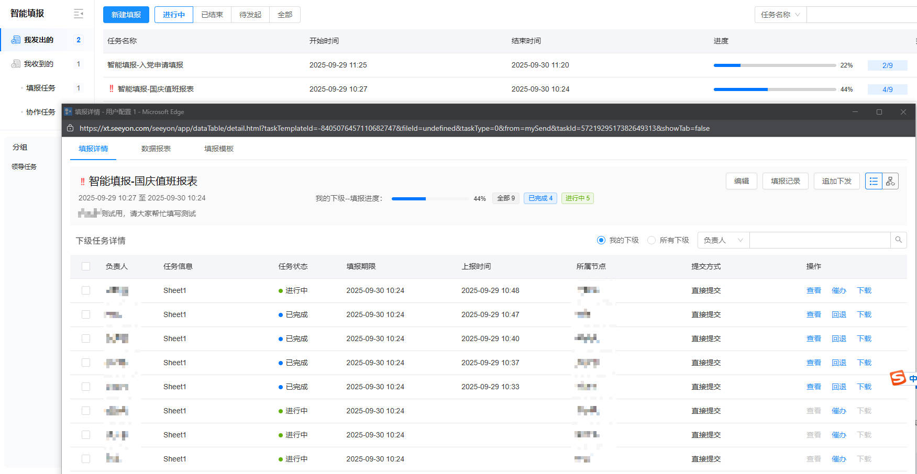Click the 我收到的 sidebar icon
917x474 pixels.
(x=16, y=64)
